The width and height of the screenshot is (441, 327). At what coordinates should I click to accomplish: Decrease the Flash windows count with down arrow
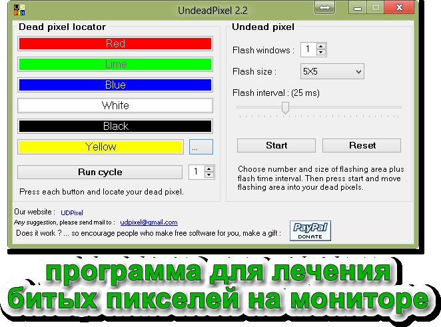321,53
